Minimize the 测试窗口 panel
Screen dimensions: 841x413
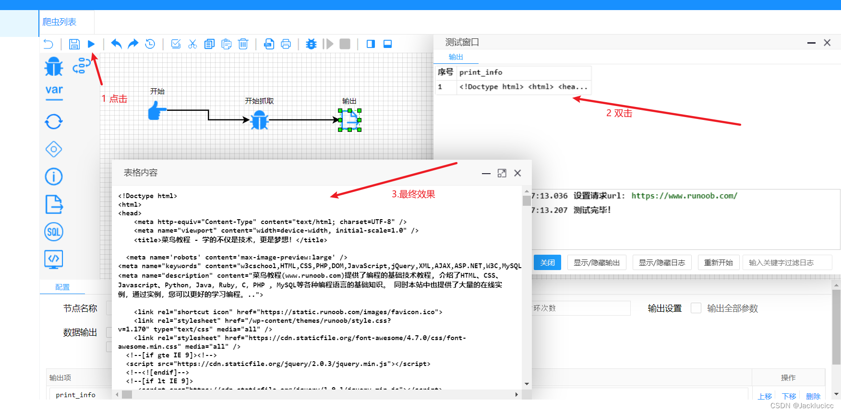tap(811, 43)
